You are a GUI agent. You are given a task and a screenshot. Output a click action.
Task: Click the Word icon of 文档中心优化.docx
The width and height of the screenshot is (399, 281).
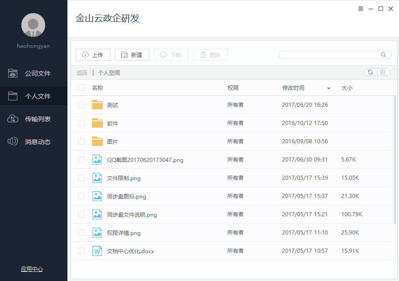tap(97, 251)
